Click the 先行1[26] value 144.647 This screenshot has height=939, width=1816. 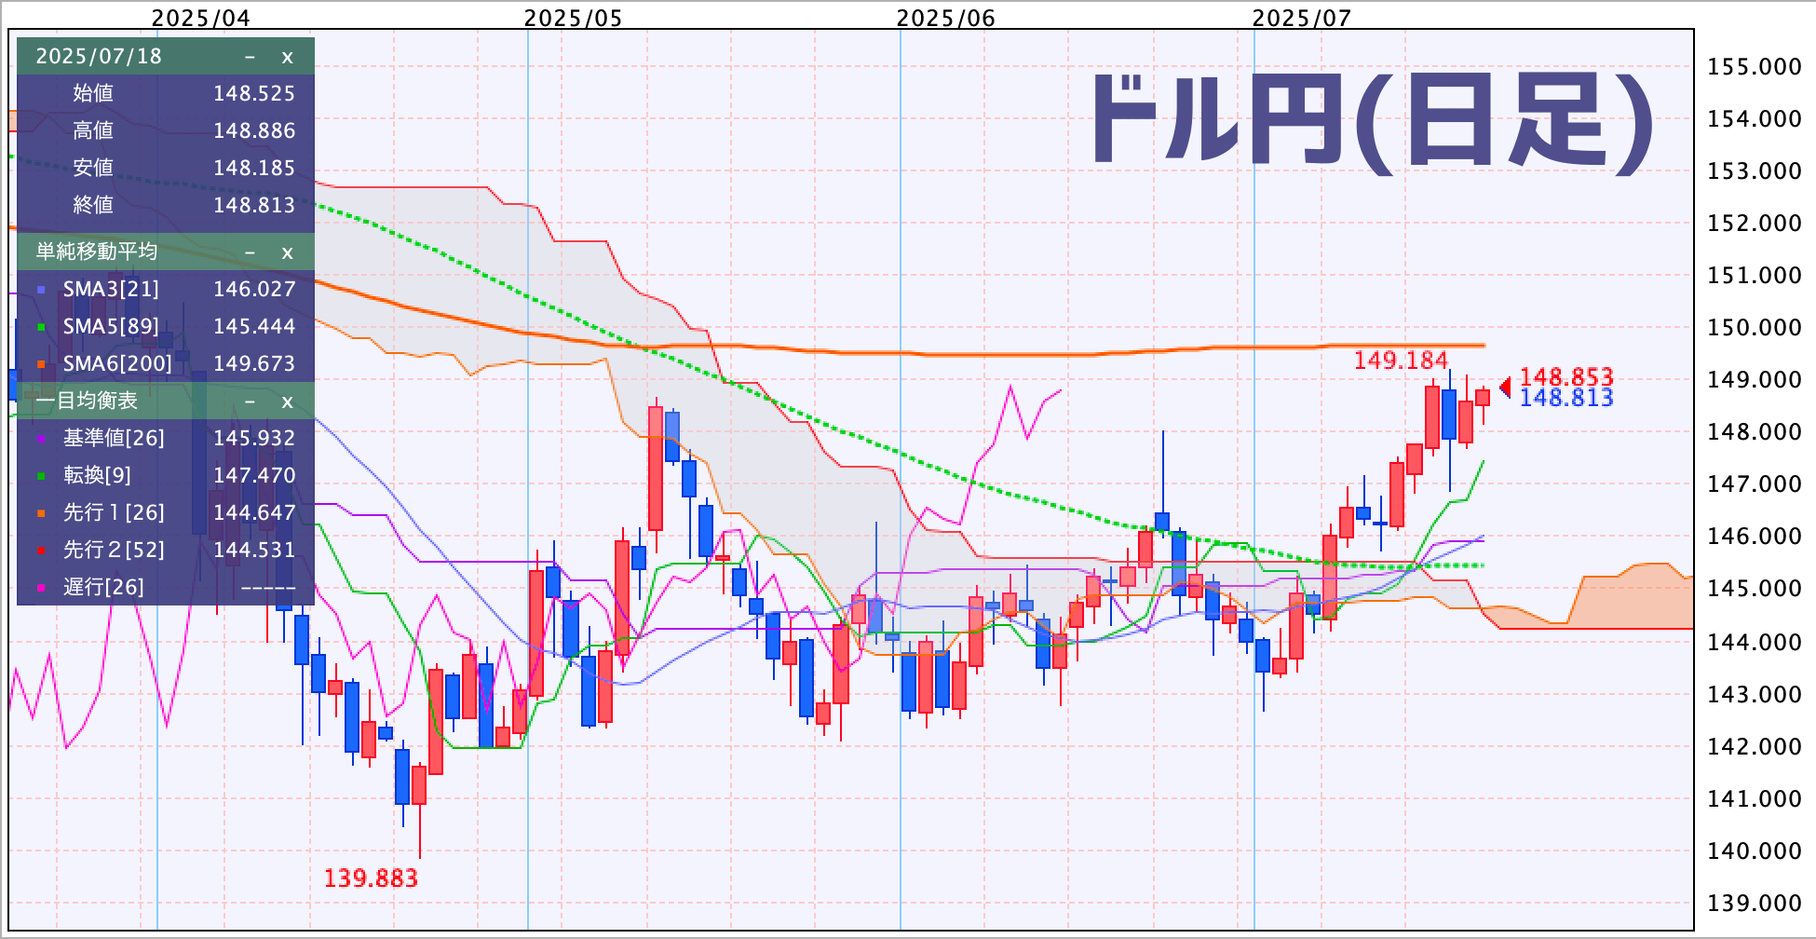tap(254, 512)
